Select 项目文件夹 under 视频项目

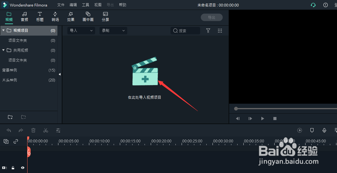coord(29,41)
